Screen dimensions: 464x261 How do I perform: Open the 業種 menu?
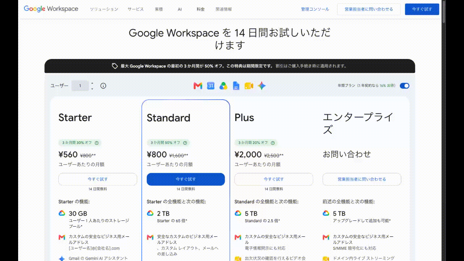click(159, 9)
